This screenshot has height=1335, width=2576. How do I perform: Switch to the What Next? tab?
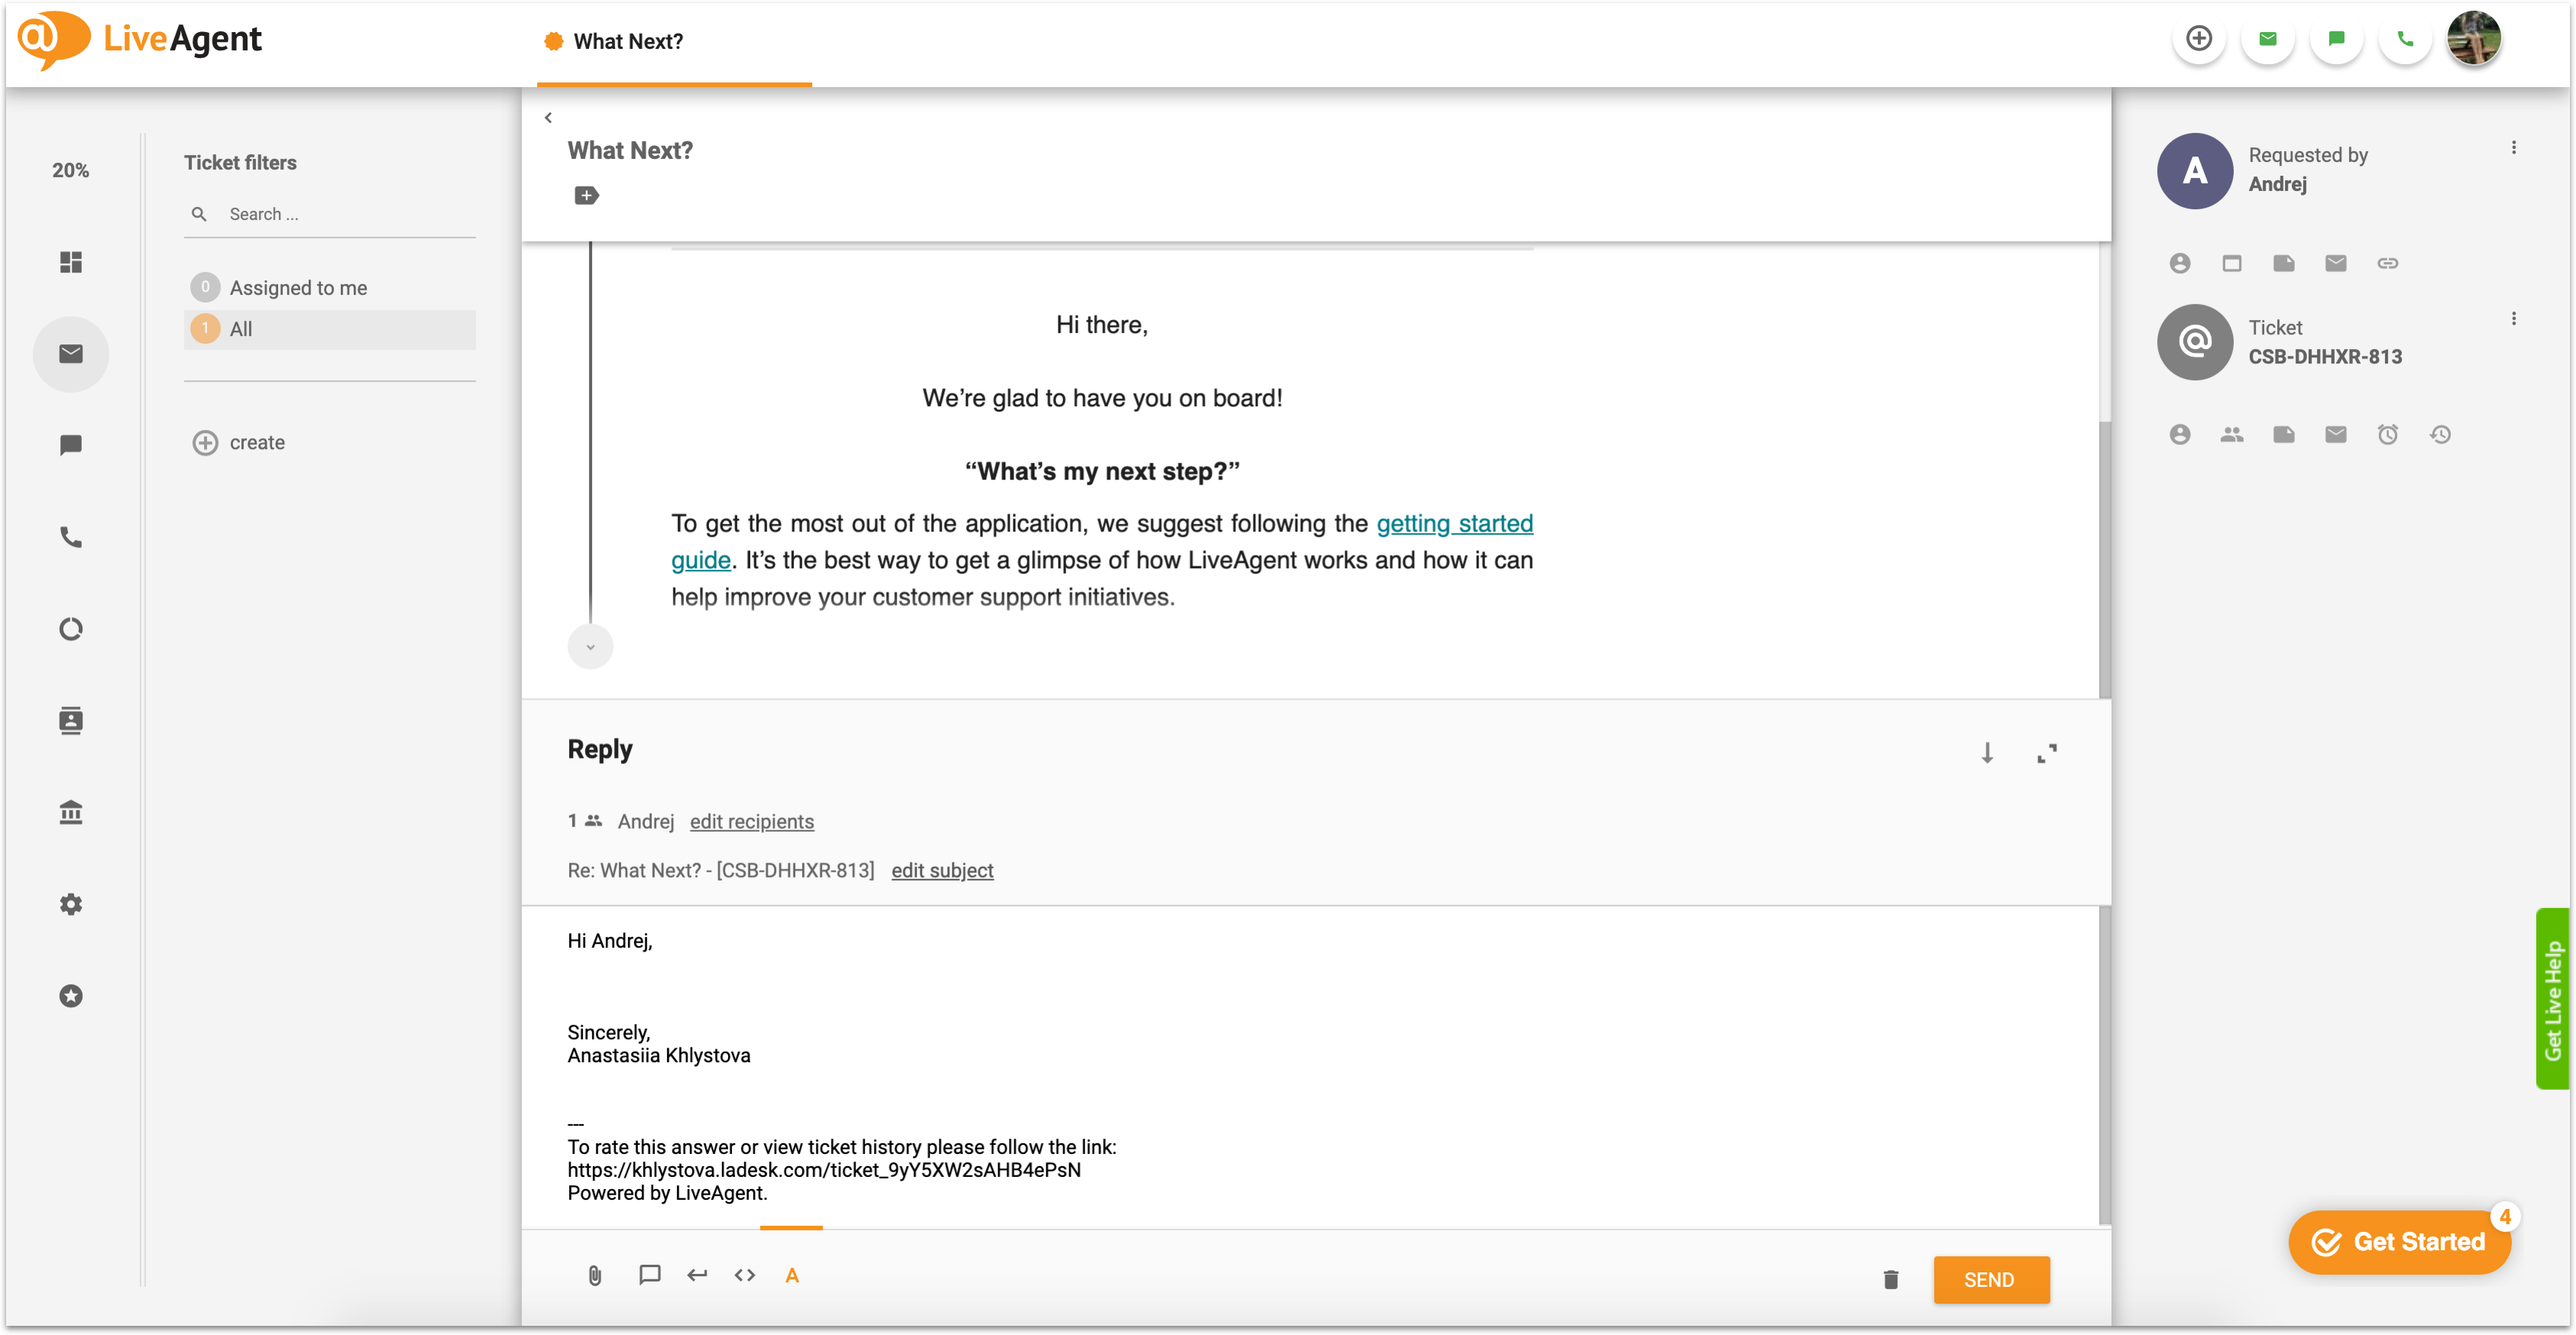tap(674, 42)
